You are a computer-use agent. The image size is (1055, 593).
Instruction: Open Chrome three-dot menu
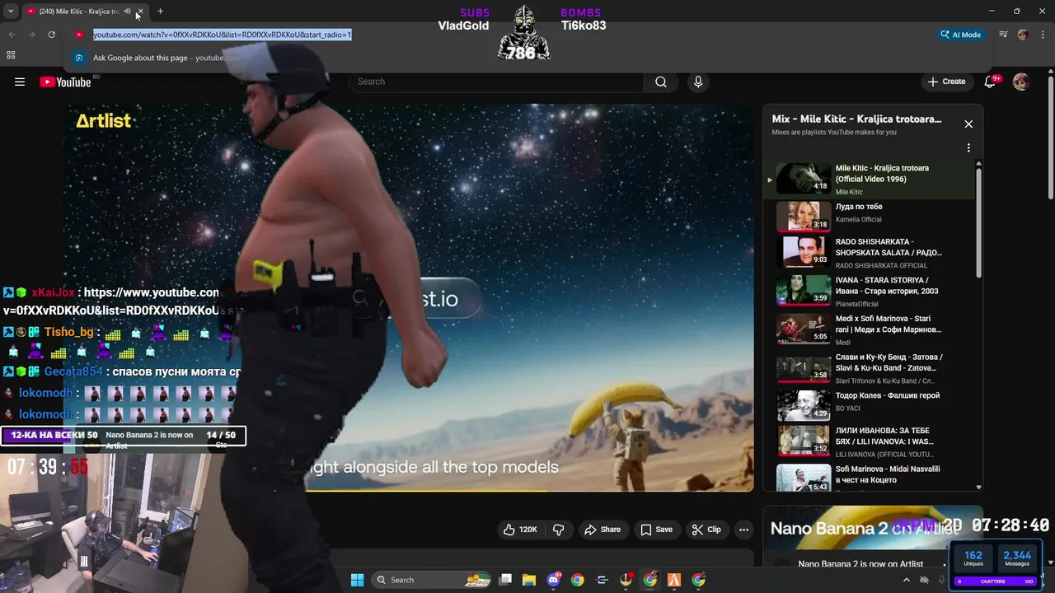1041,35
